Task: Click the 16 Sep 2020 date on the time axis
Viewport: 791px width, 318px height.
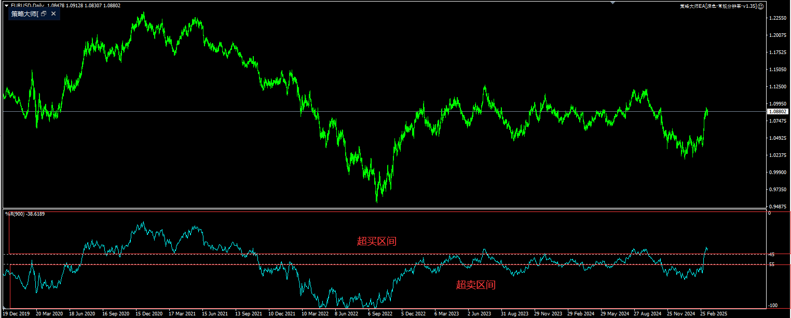Action: tap(115, 314)
